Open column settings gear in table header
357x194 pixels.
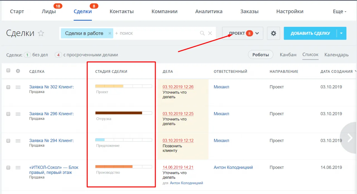point(18,71)
